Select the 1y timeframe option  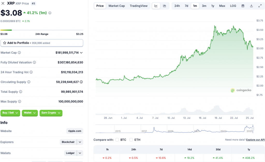tap(213, 6)
